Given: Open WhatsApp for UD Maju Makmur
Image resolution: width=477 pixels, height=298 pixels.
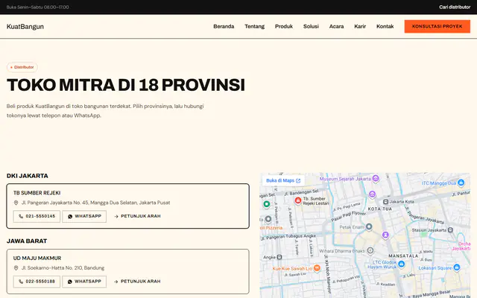Looking at the screenshot, I should pyautogui.click(x=84, y=282).
